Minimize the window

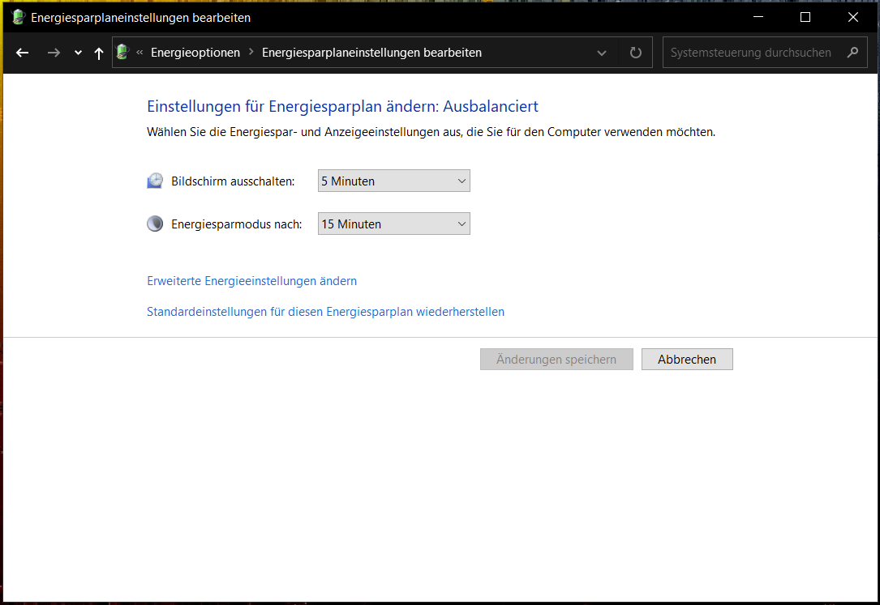[x=758, y=17]
